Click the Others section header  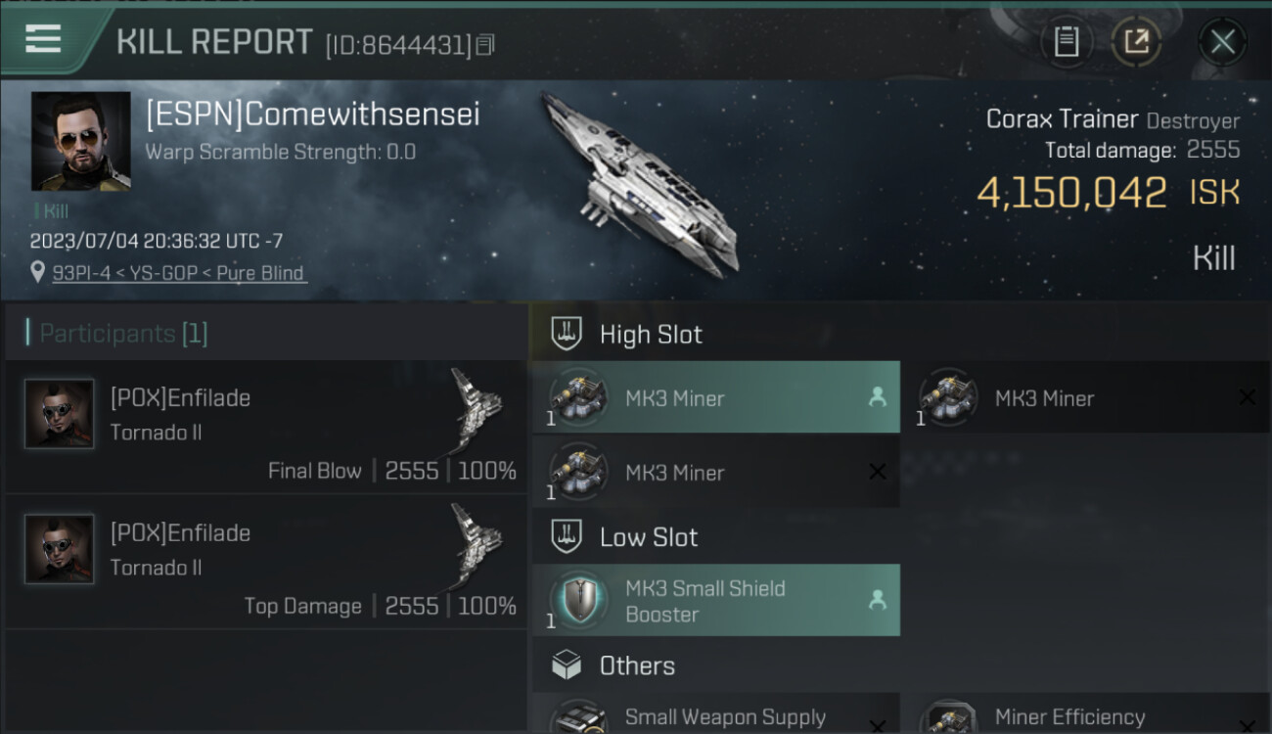tap(636, 665)
